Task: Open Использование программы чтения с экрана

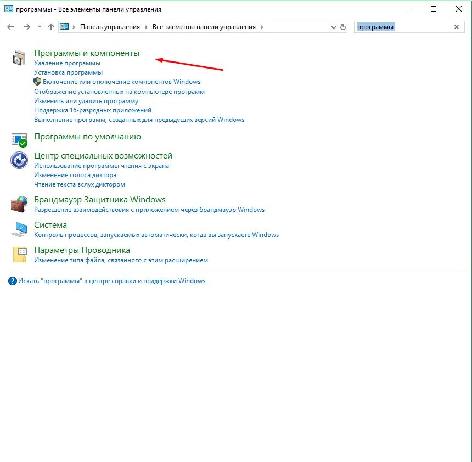Action: (x=102, y=166)
